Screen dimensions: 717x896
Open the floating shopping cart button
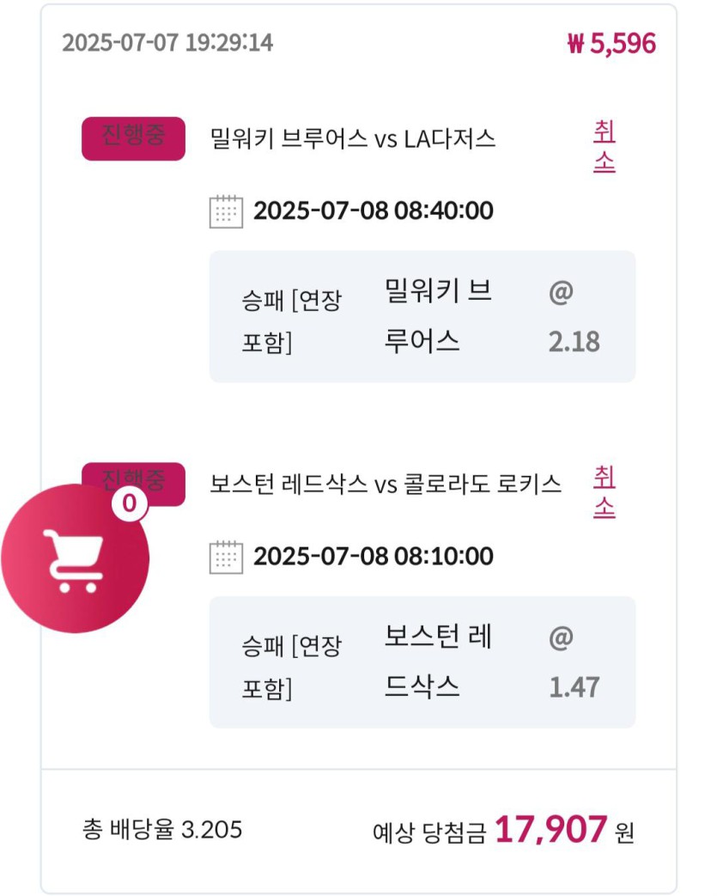(75, 558)
